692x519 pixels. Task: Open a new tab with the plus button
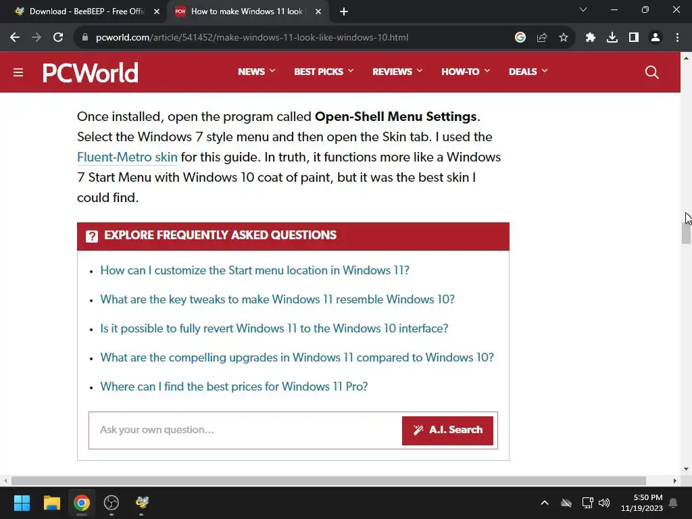pos(344,12)
